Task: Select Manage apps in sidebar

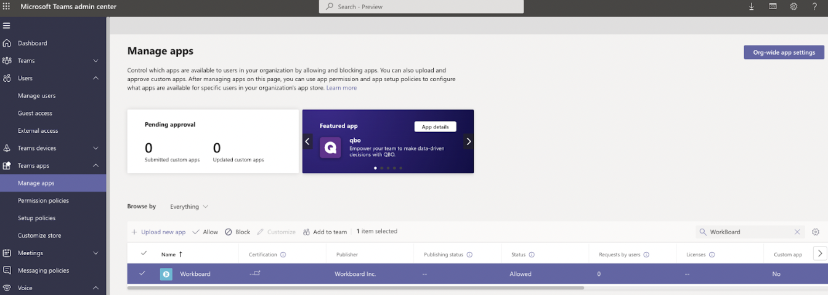Action: 53,183
